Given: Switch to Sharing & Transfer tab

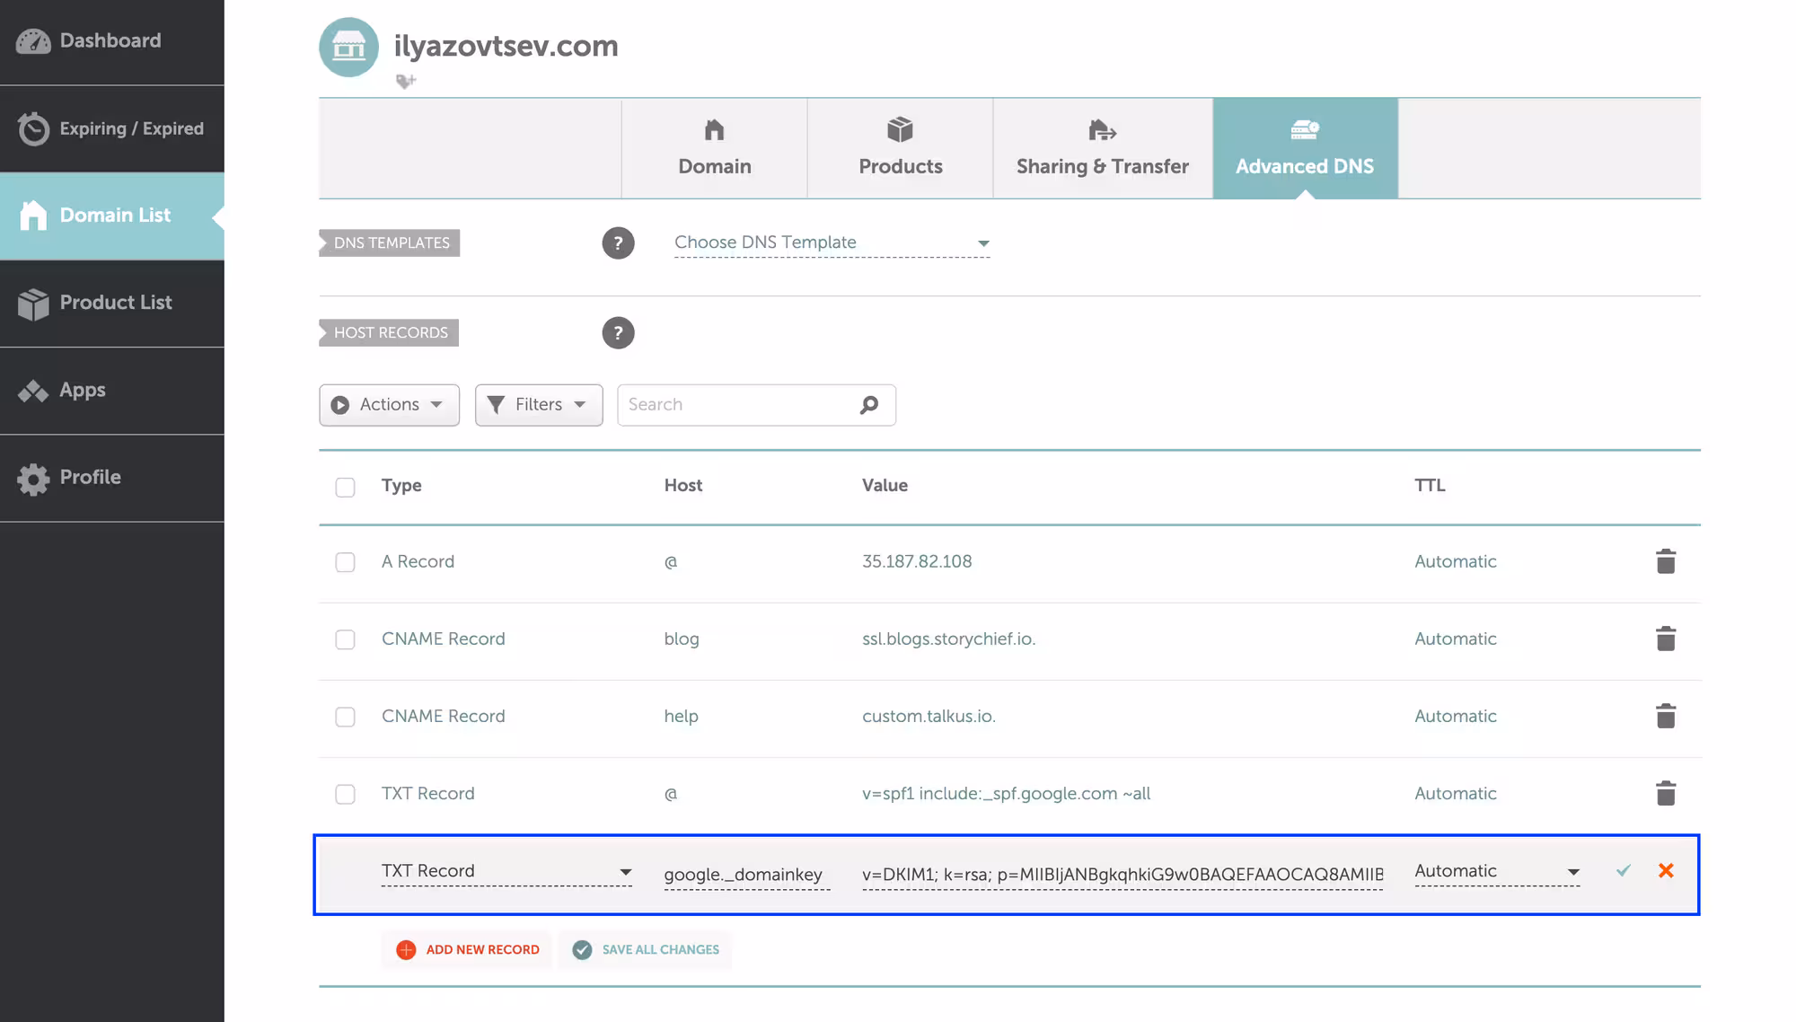Looking at the screenshot, I should point(1102,148).
